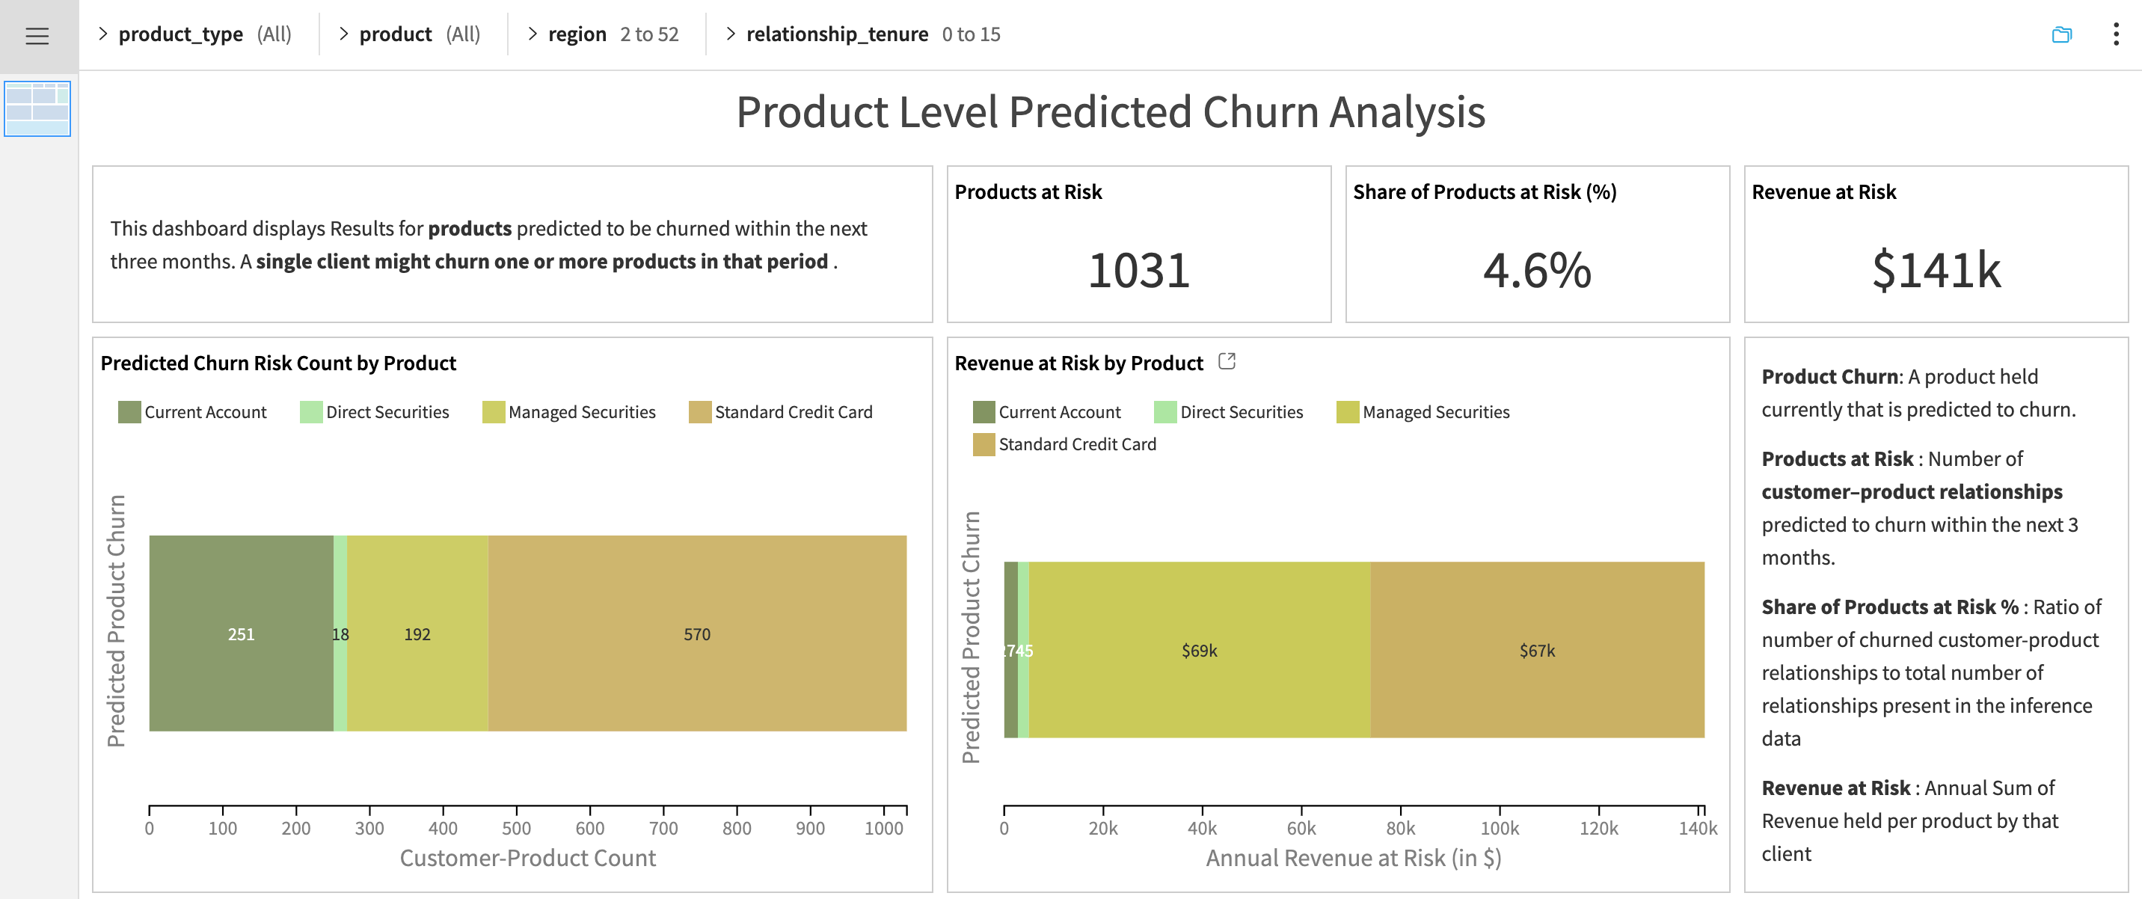The height and width of the screenshot is (899, 2142).
Task: Expand the region filter chevron
Action: [x=533, y=33]
